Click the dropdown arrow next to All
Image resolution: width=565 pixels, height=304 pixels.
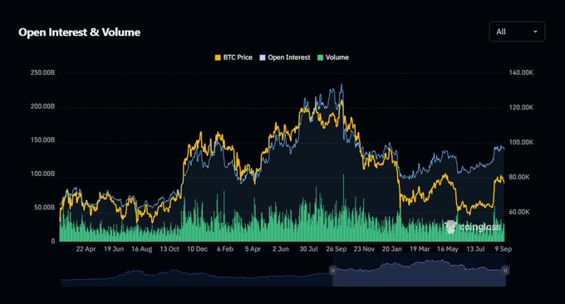pos(535,32)
